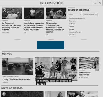Open the referee Copa América thumbnail image
The height and width of the screenshot is (97, 103).
(56, 13)
